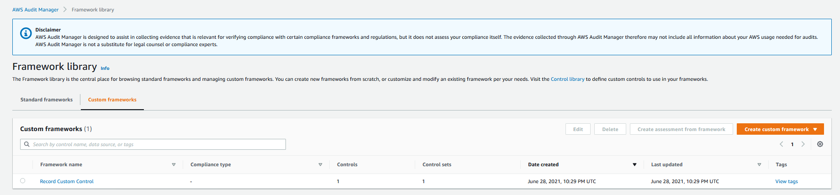Click the Disclaimer info circle icon
840x195 pixels.
pos(26,33)
